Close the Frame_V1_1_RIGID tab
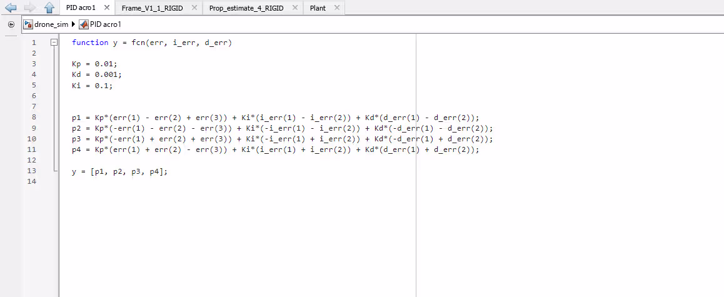The width and height of the screenshot is (724, 297). click(194, 8)
